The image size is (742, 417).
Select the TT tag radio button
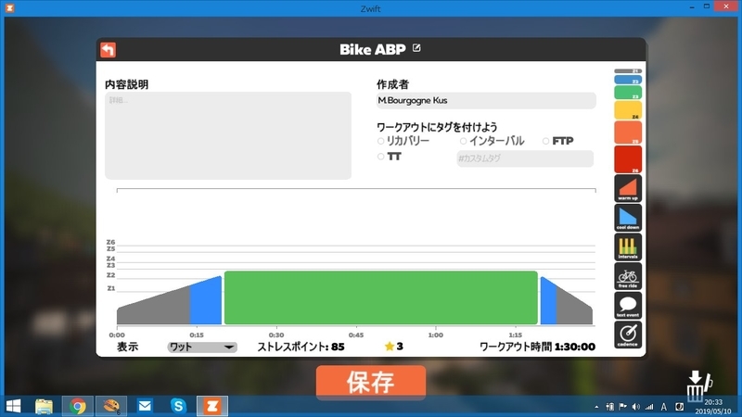[380, 157]
